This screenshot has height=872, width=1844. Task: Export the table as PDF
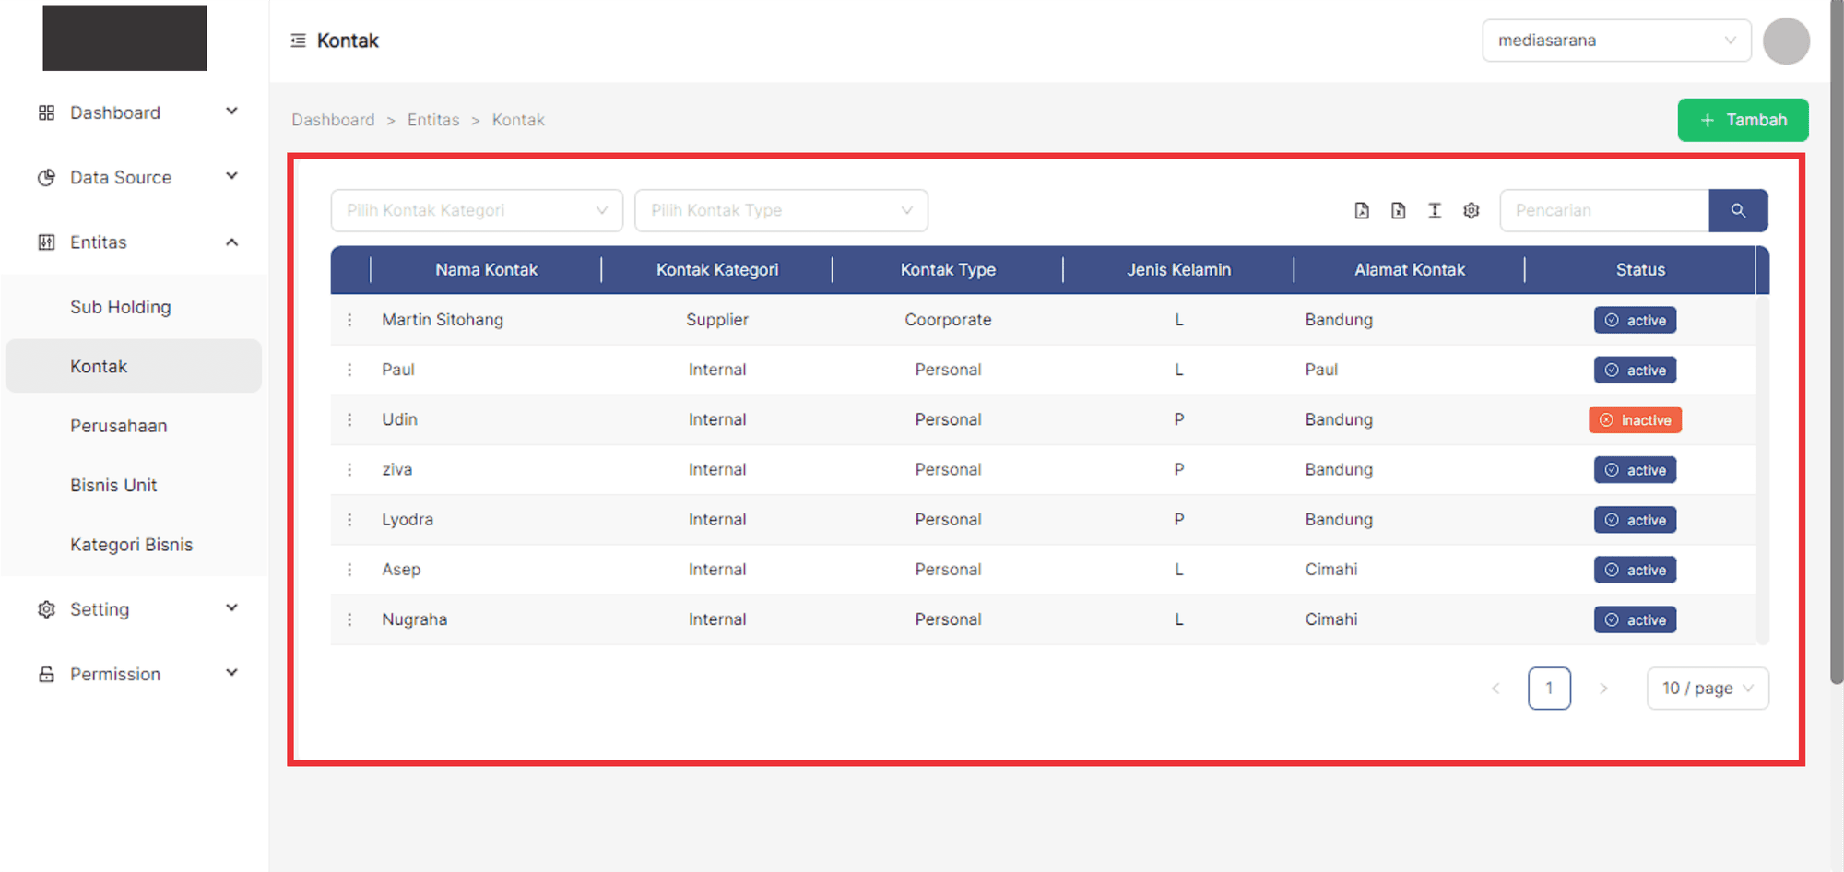click(1362, 211)
